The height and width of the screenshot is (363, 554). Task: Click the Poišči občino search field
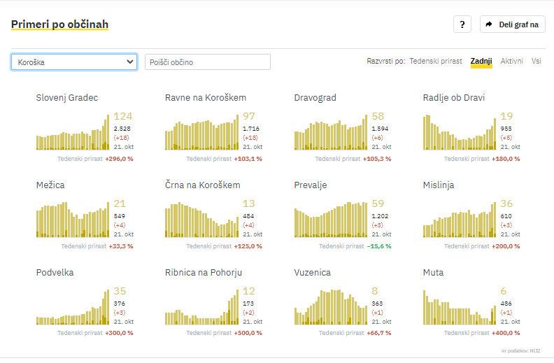click(208, 62)
